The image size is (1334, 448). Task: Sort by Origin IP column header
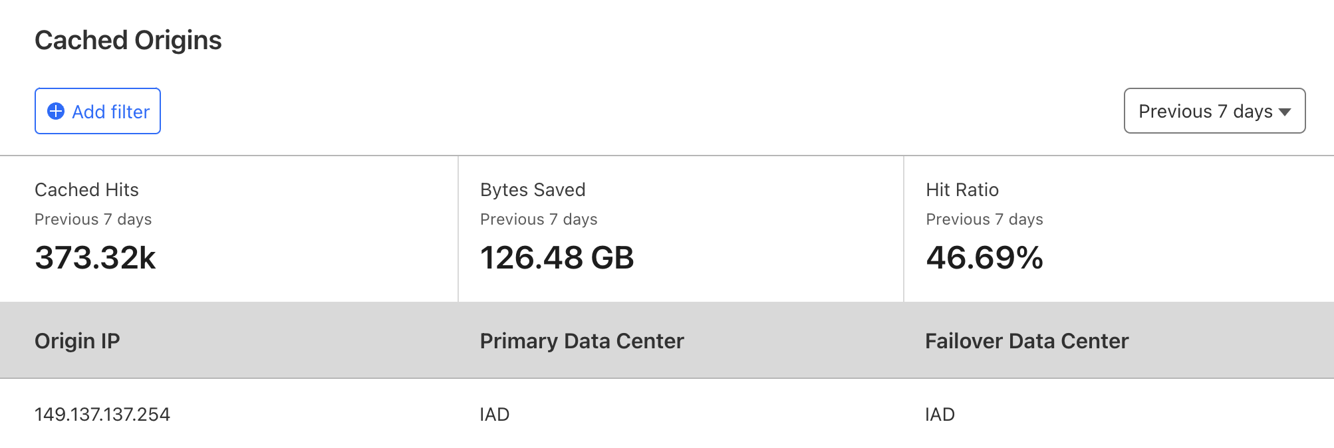[77, 341]
